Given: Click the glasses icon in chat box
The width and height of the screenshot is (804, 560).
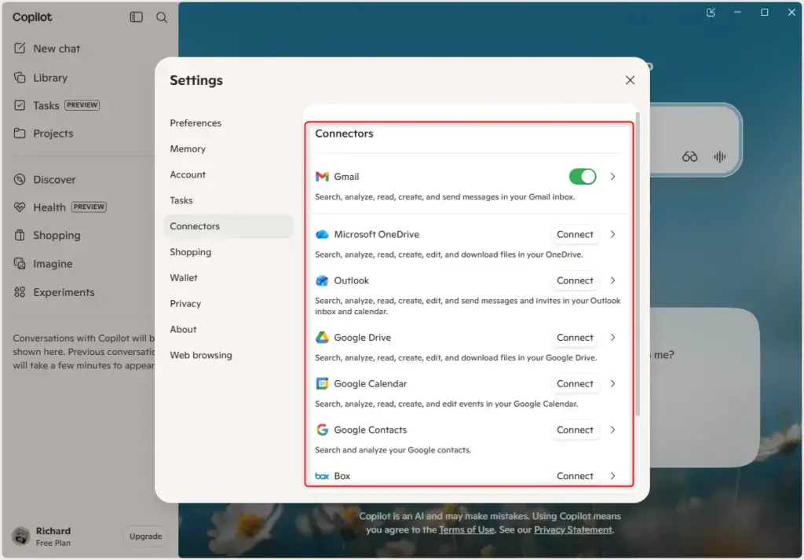Looking at the screenshot, I should pyautogui.click(x=689, y=156).
